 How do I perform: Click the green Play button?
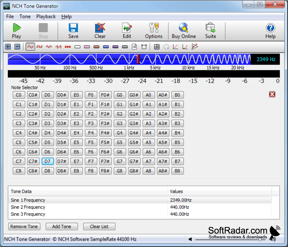[16, 31]
